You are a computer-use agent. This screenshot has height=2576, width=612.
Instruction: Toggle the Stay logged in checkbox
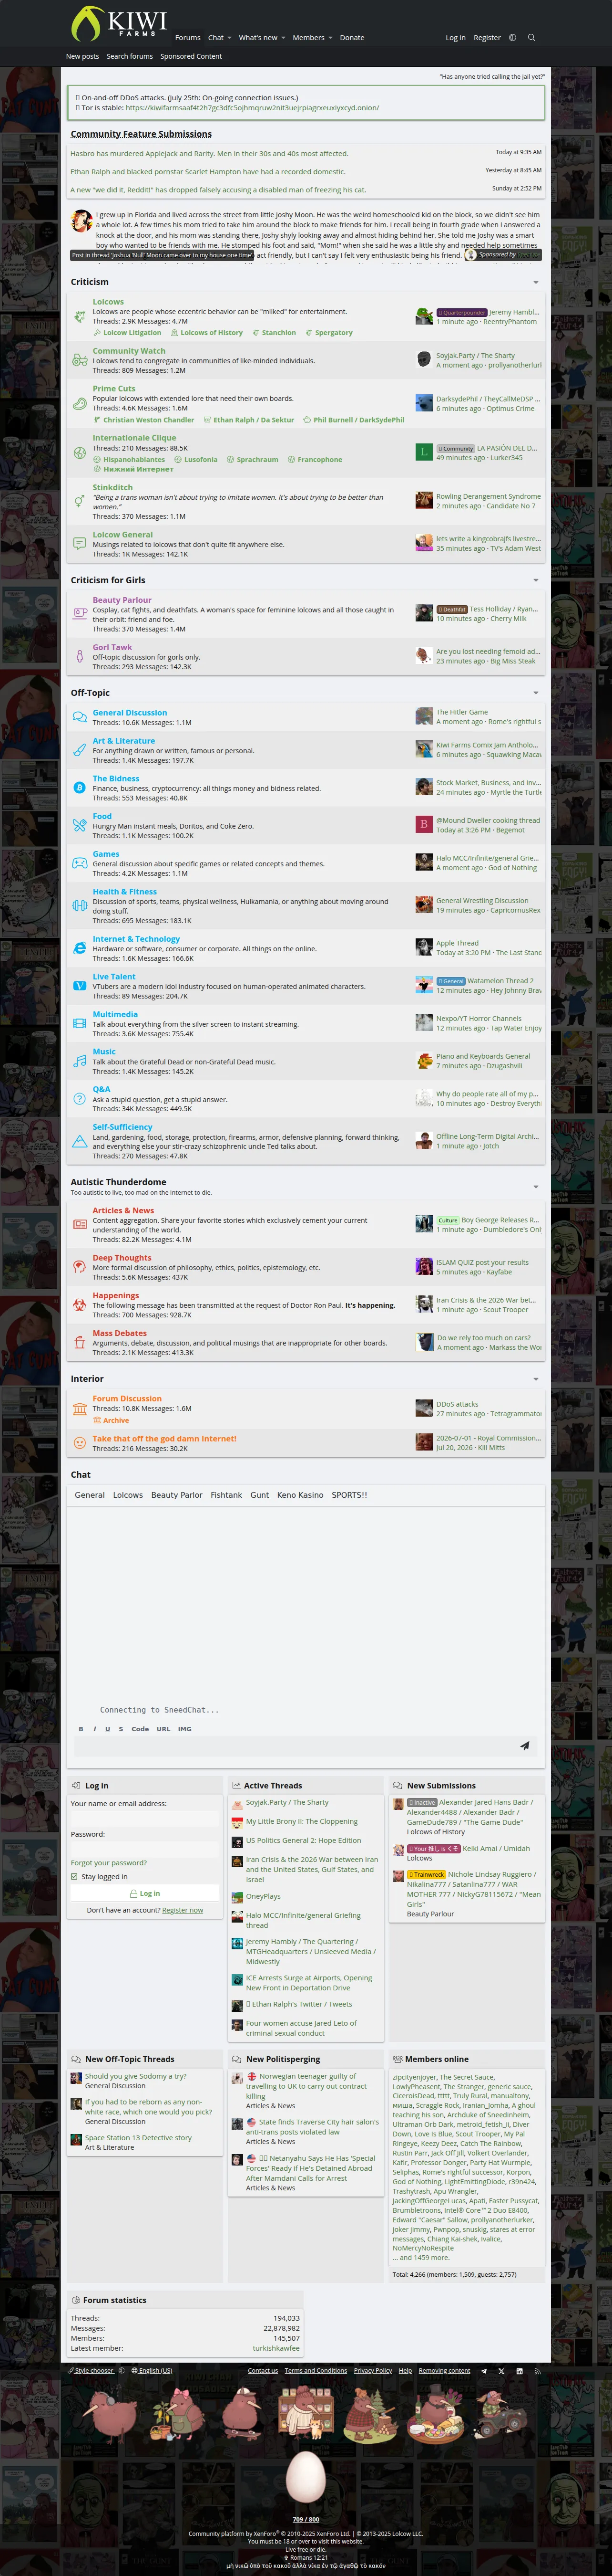(74, 1877)
